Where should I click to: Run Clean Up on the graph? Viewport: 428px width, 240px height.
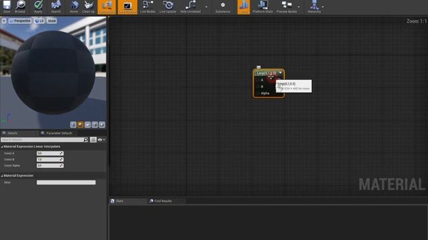pos(88,7)
